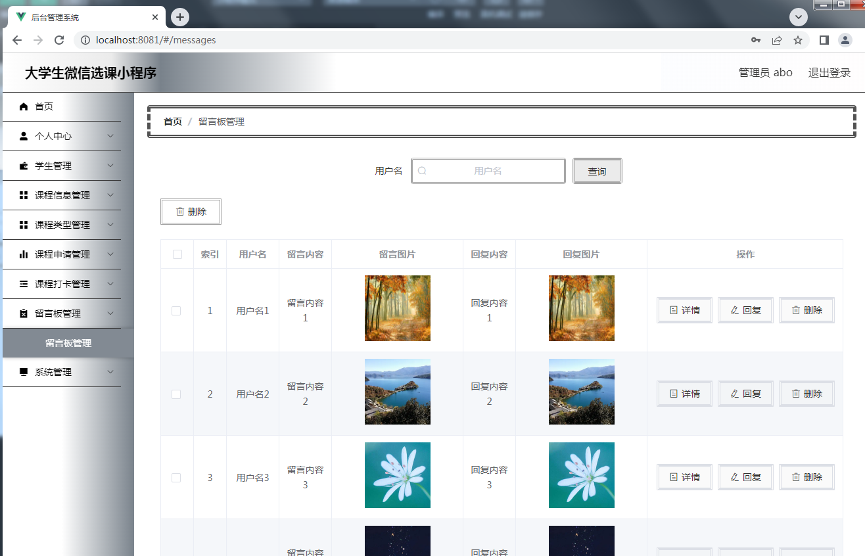This screenshot has width=865, height=556.
Task: Click the tab search chevron button
Action: click(x=799, y=17)
